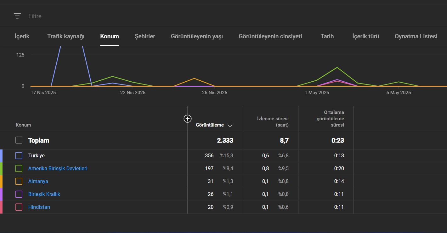This screenshot has height=233, width=447.
Task: Click the filter lines icon
Action: (x=17, y=16)
